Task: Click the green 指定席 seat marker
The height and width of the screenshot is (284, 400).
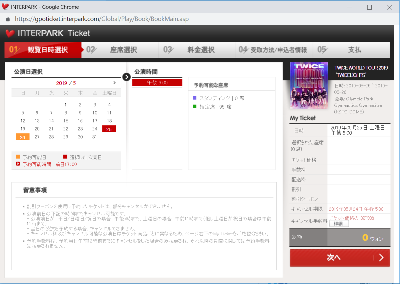Action: 195,107
